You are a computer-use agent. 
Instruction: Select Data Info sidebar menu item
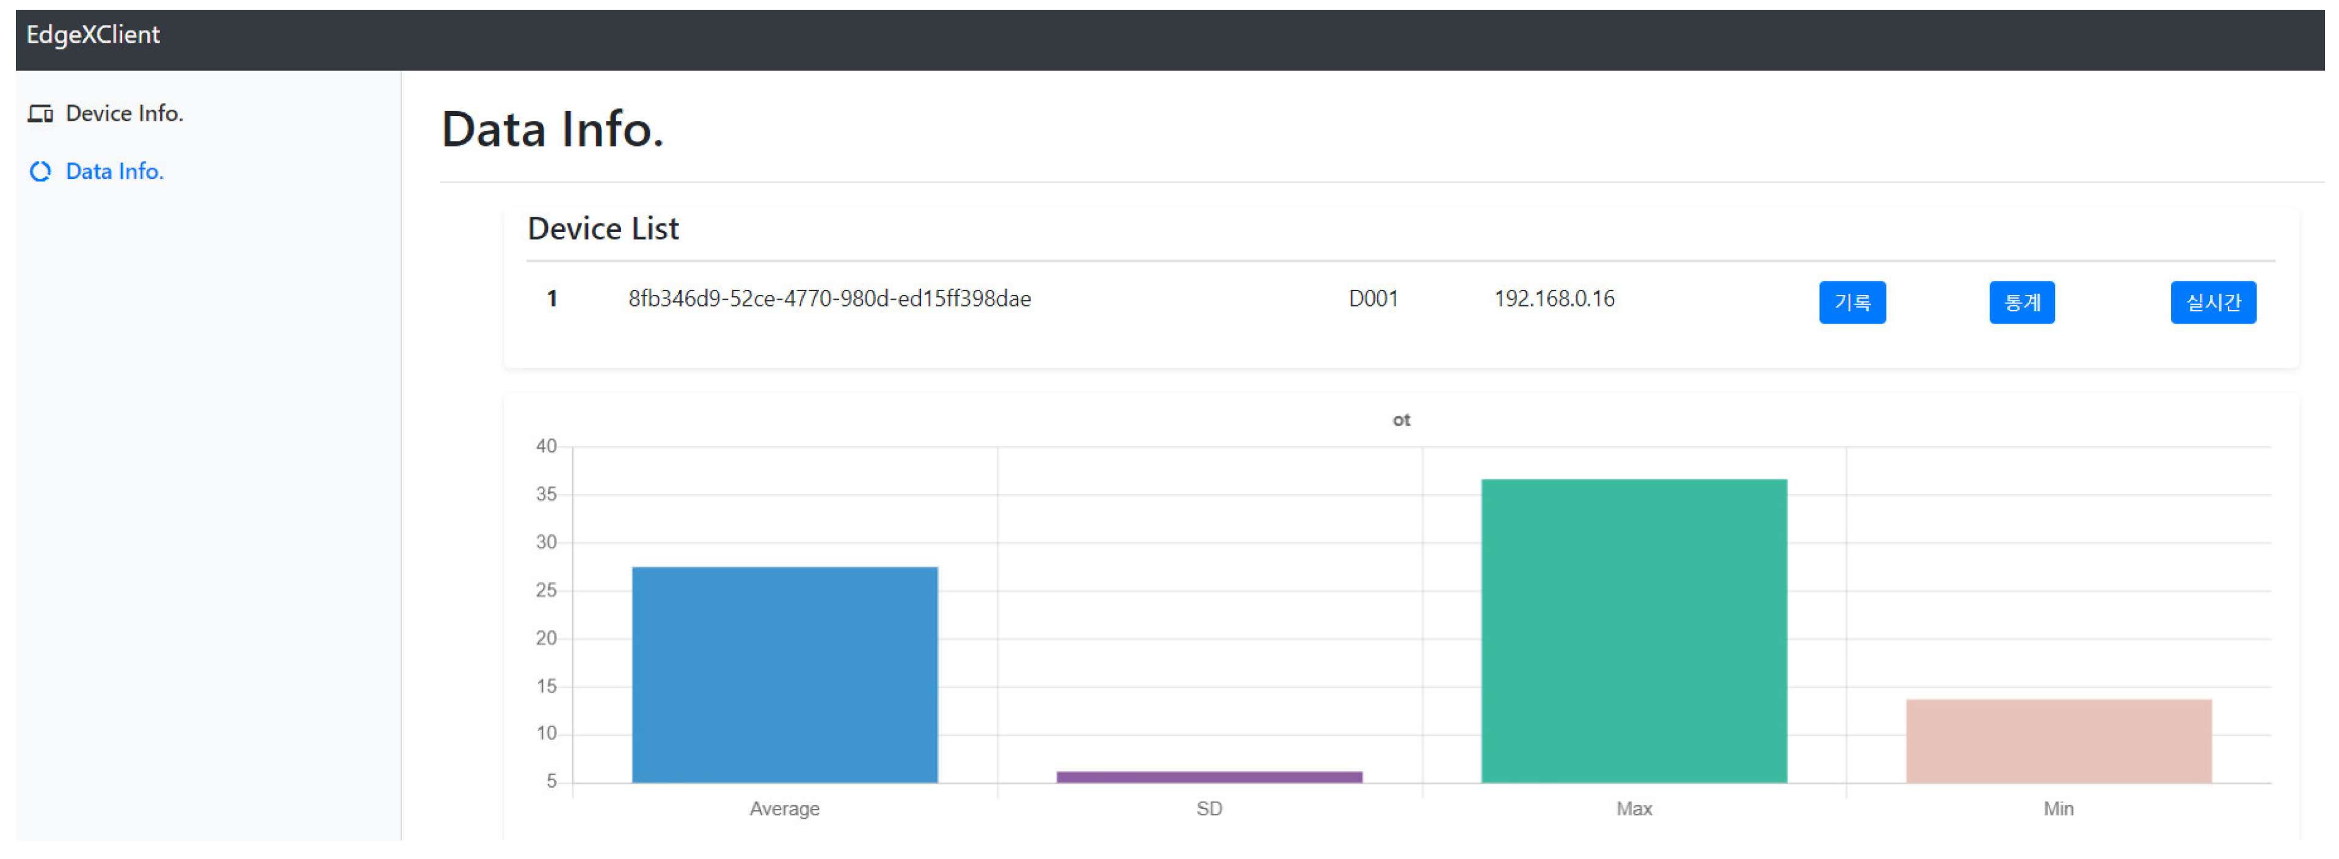point(114,172)
